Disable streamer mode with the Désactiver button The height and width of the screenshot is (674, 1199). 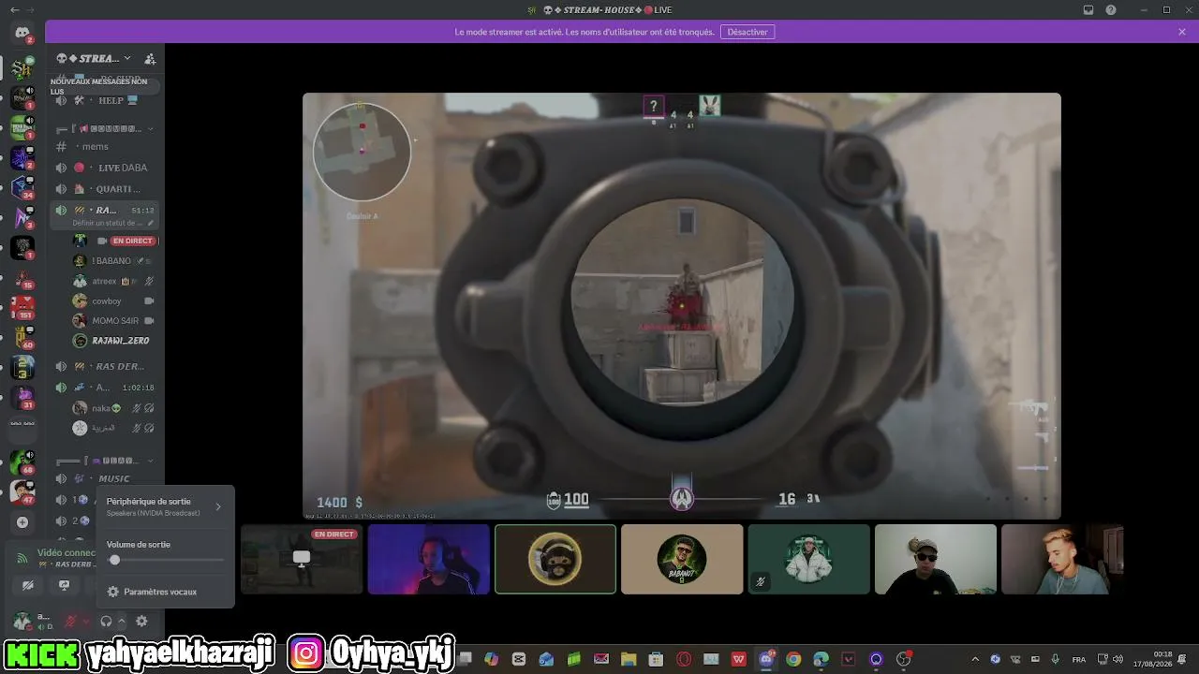(748, 32)
